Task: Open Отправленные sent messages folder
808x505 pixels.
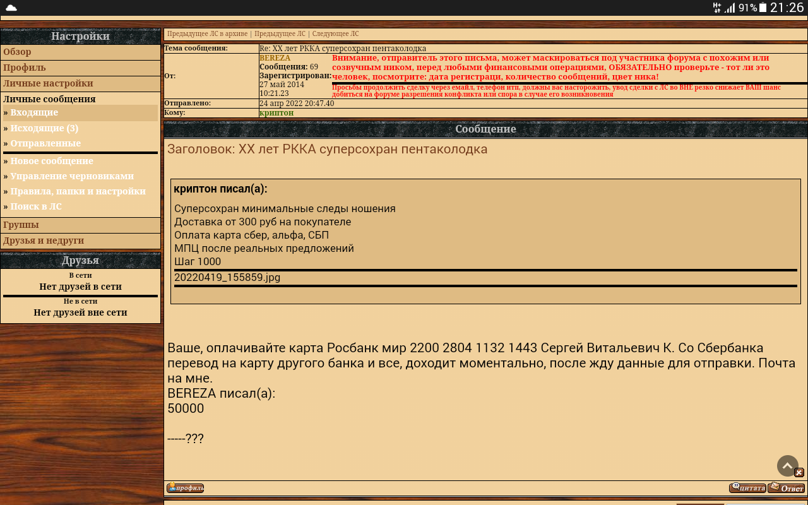Action: 45,143
